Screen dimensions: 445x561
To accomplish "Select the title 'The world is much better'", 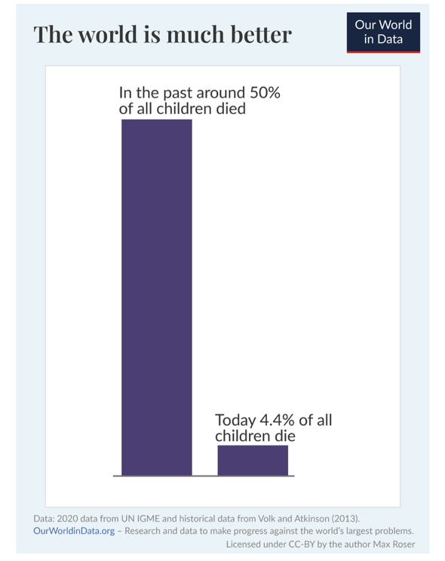I will pyautogui.click(x=163, y=34).
